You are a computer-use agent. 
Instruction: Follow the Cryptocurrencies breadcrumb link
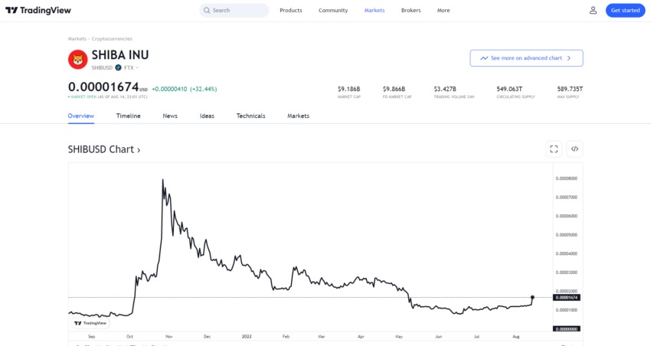(112, 38)
